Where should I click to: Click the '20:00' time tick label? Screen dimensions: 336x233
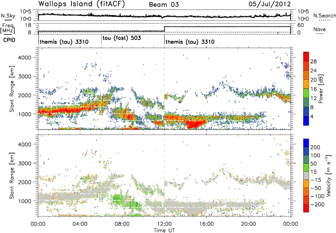click(x=248, y=224)
